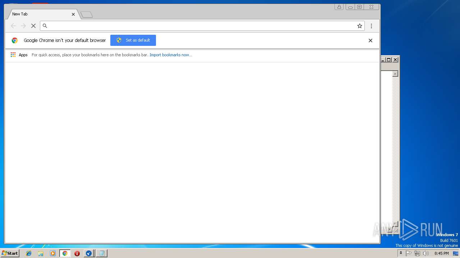
Task: Close the background window behind Chrome
Action: [x=395, y=60]
